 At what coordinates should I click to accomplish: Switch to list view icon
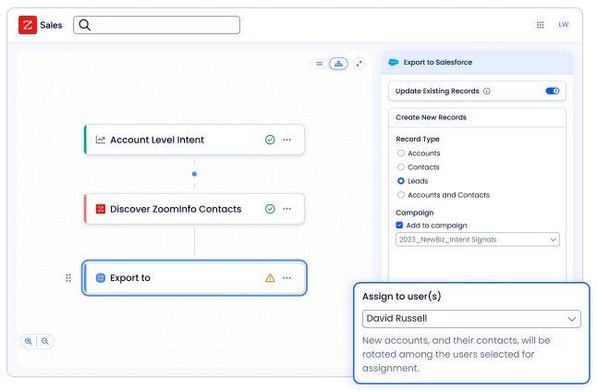click(320, 64)
